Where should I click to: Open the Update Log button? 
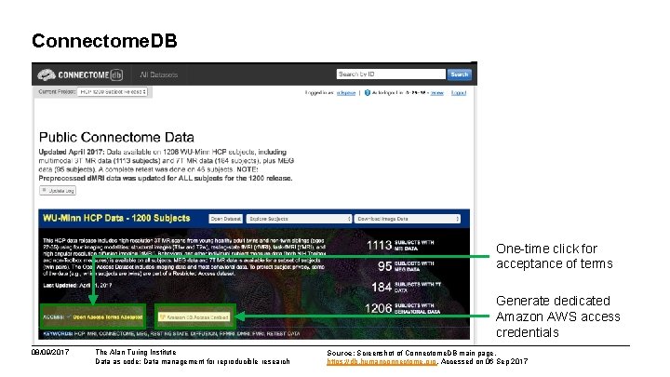[x=58, y=191]
